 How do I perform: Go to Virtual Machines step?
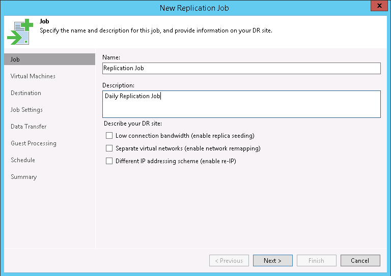[x=33, y=76]
